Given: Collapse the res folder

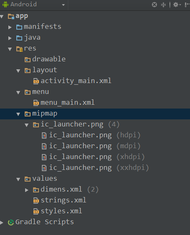Looking at the screenshot, I should [10, 49].
